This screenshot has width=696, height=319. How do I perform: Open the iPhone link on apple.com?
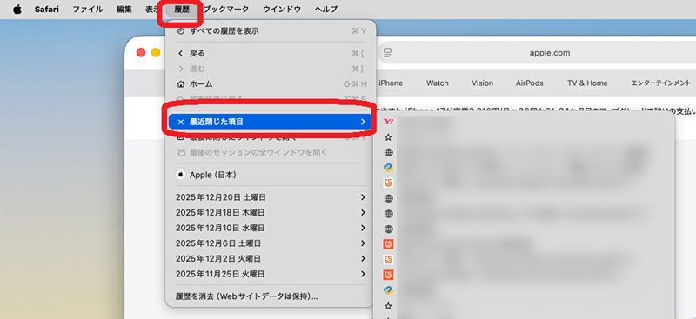(391, 83)
